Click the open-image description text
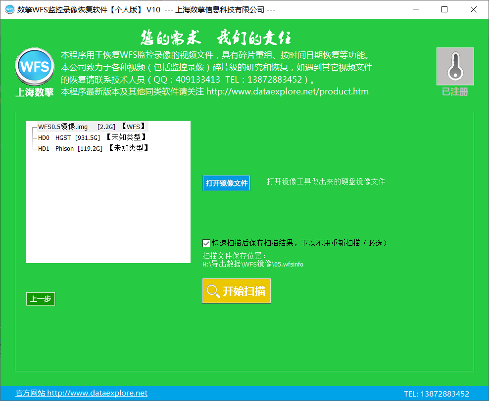The height and width of the screenshot is (401, 489). point(326,181)
